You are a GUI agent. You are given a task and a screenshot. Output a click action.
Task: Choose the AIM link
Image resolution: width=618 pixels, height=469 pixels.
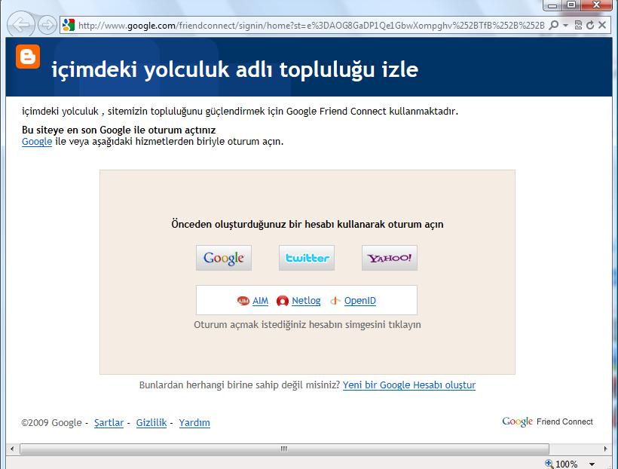(260, 301)
